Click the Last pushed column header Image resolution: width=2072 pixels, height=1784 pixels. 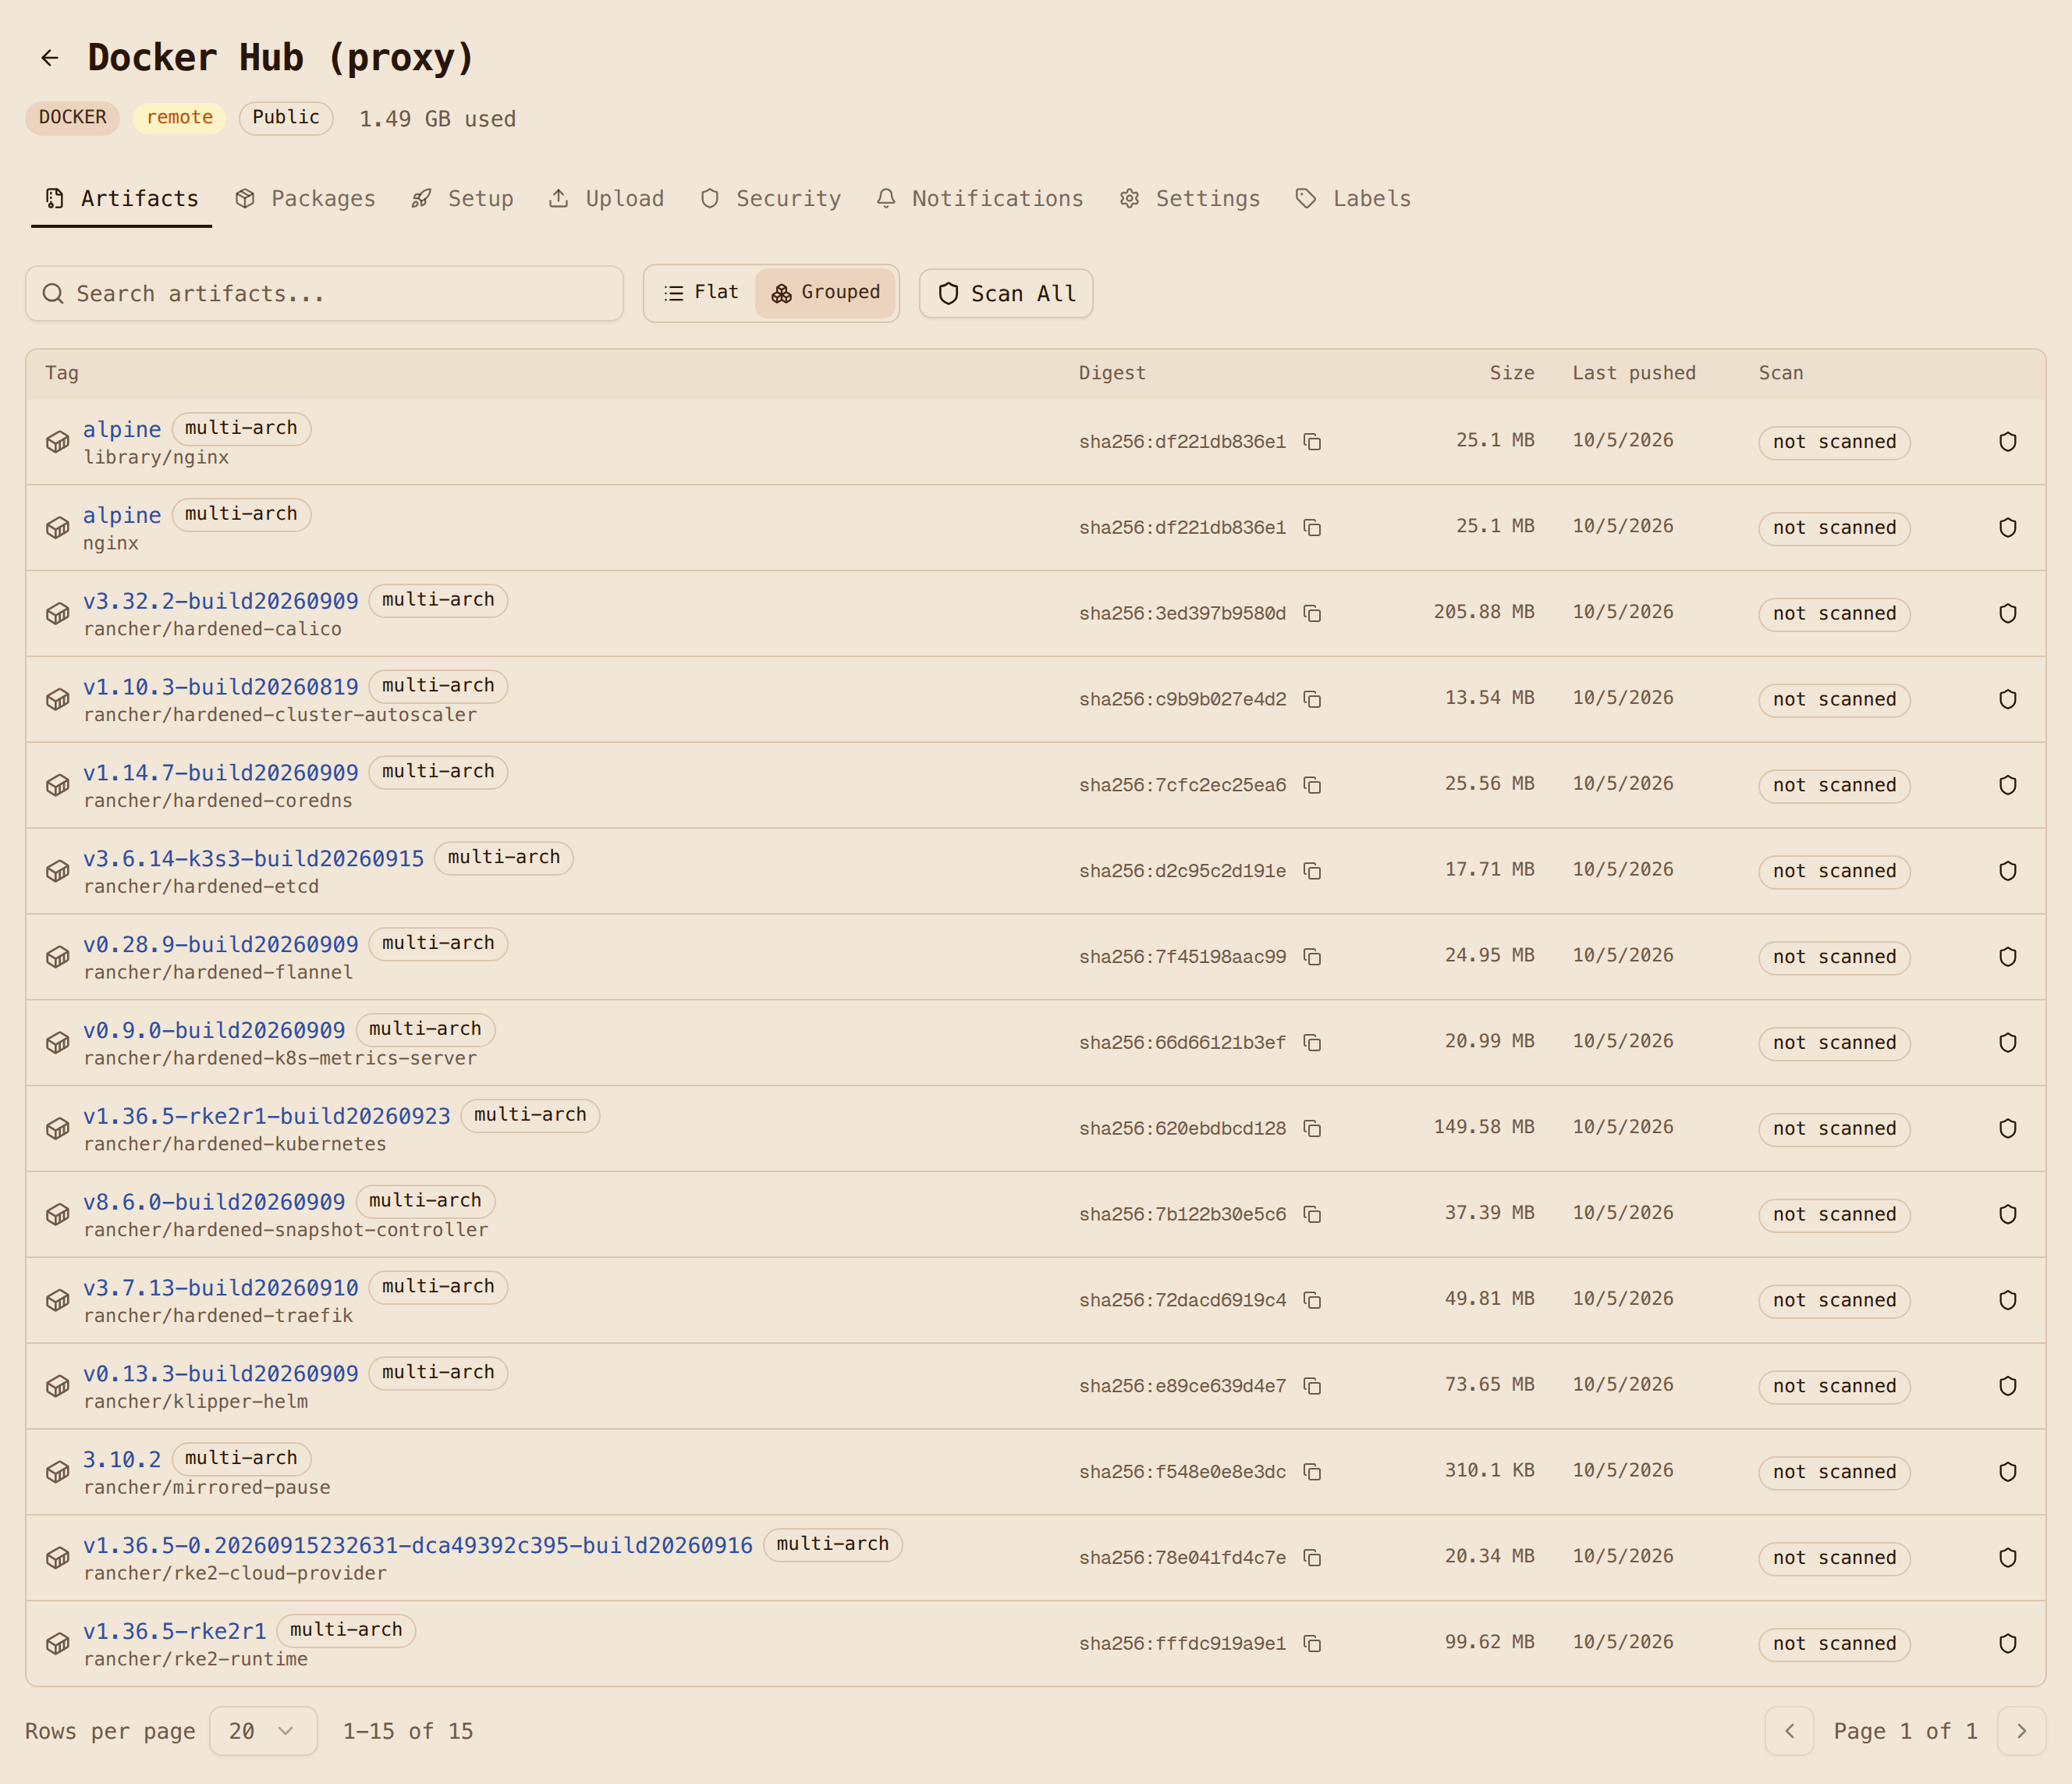coord(1634,373)
